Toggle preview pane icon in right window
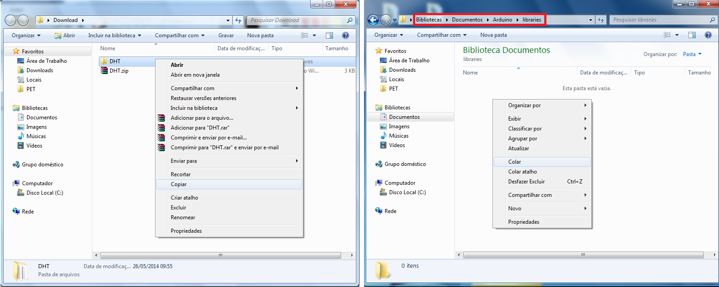Viewport: 719px width, 287px height. 692,35
